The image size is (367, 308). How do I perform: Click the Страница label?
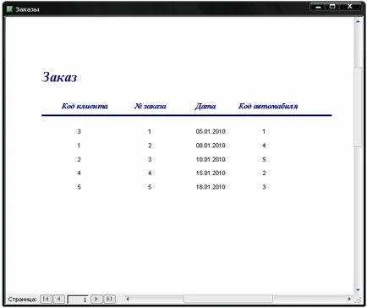(23, 300)
